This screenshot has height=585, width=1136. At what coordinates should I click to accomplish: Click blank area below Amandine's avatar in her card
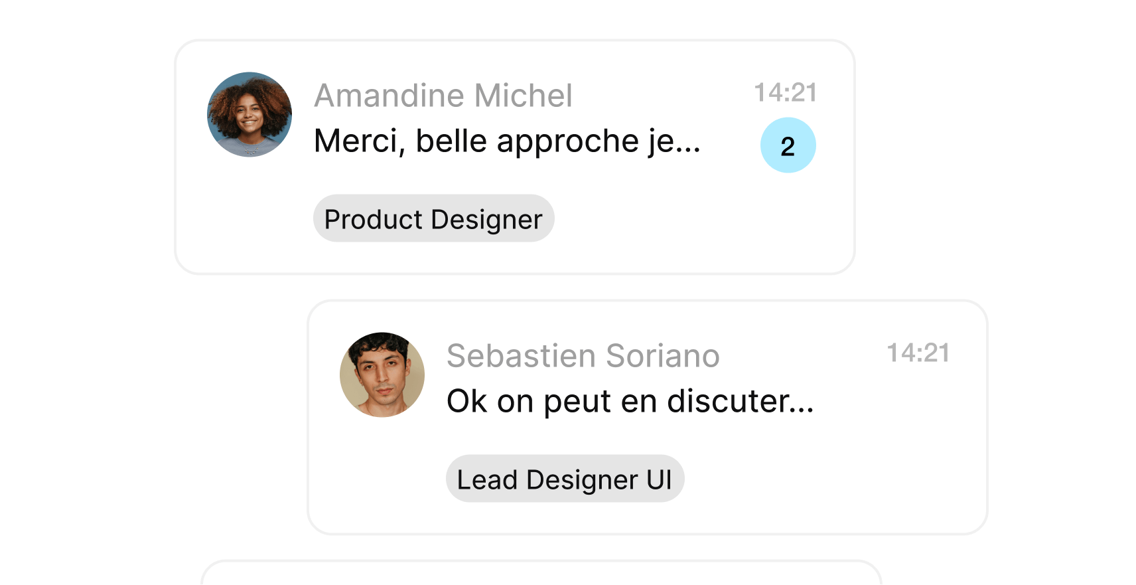[249, 212]
